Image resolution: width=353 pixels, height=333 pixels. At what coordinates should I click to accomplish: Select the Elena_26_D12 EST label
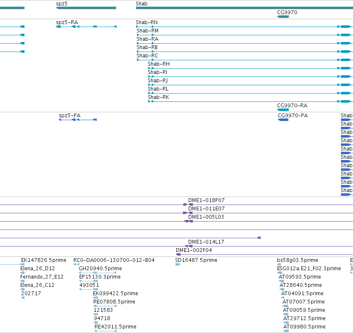38,269
